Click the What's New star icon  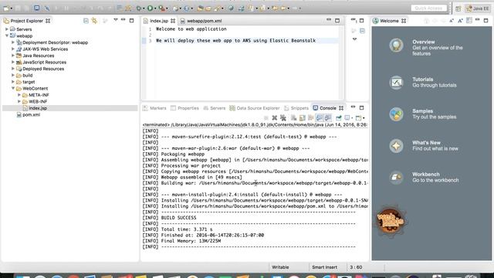[396, 146]
